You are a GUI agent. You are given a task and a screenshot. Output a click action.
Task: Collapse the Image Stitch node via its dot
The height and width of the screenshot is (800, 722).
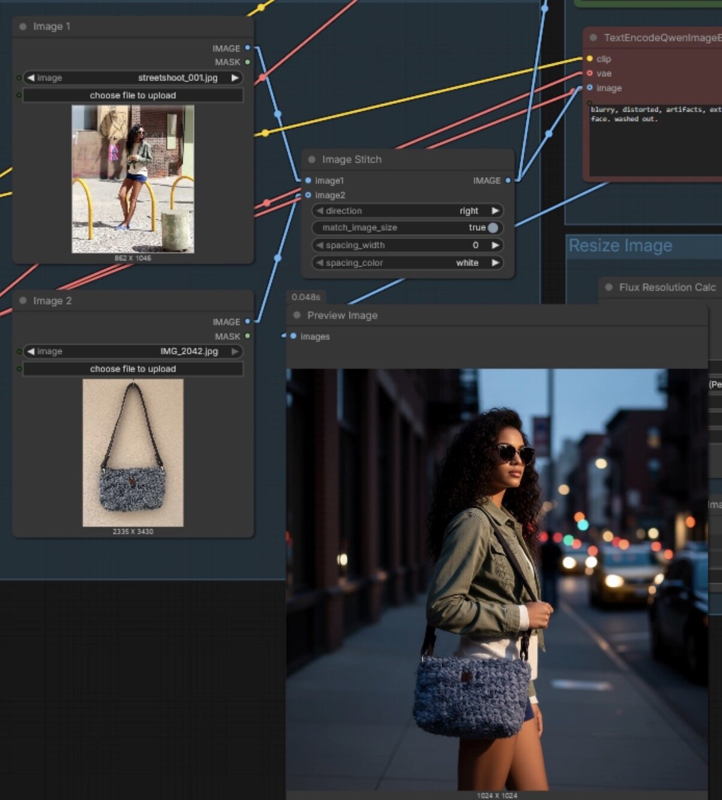point(312,159)
